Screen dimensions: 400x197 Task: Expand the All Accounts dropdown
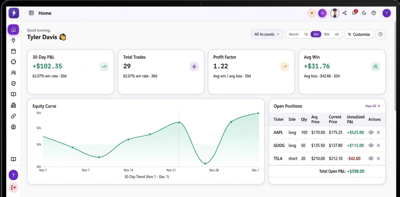(267, 34)
